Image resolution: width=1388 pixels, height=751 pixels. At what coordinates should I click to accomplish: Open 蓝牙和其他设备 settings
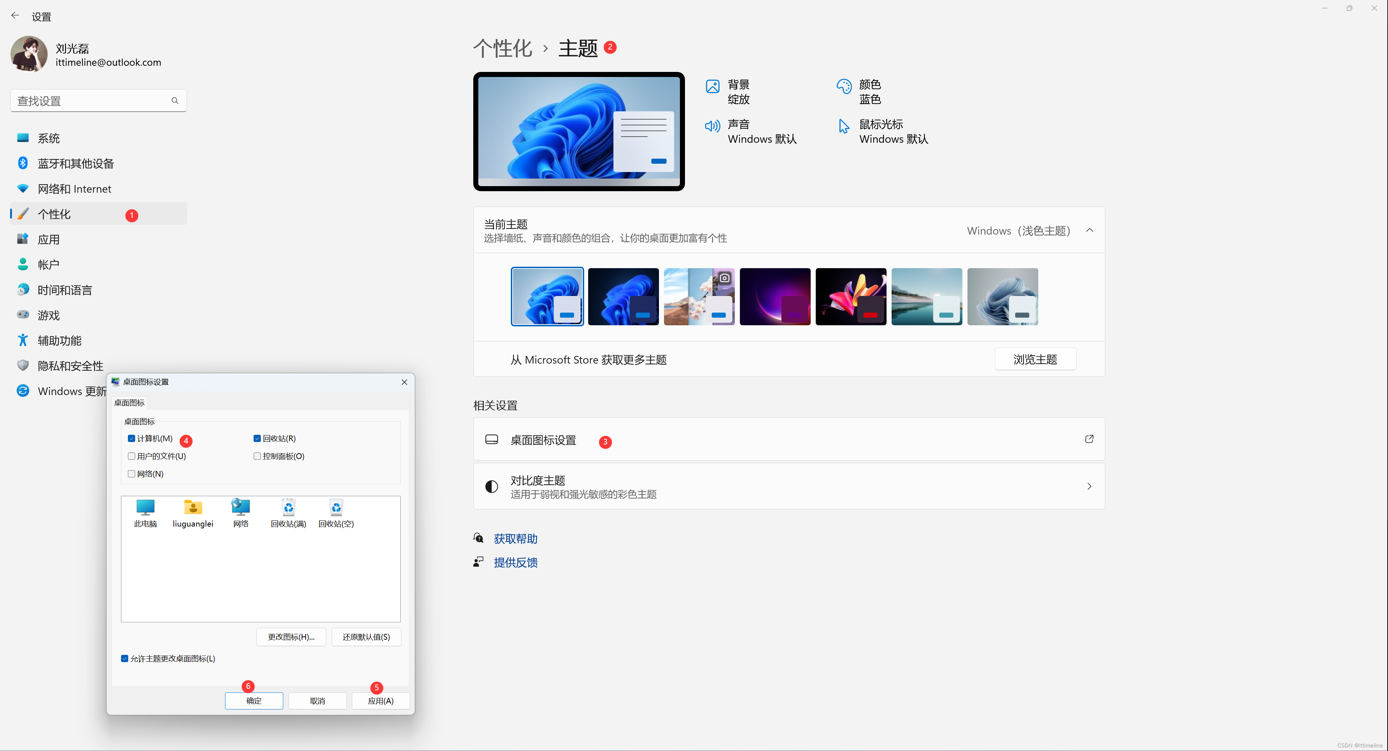click(x=99, y=164)
